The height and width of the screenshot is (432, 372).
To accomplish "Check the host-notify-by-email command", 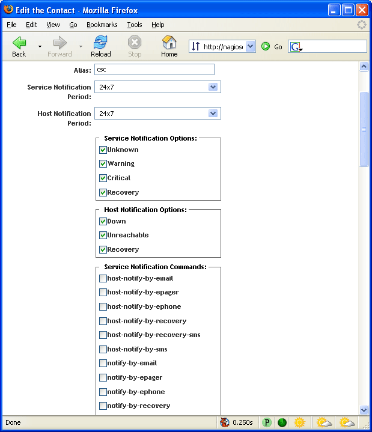I will coord(103,278).
